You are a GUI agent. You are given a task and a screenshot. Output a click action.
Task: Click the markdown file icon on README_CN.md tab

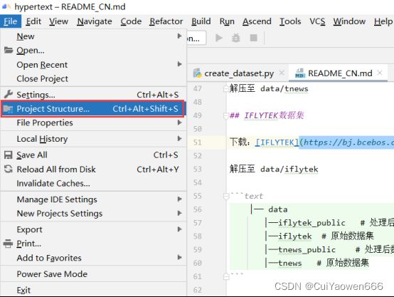click(300, 73)
